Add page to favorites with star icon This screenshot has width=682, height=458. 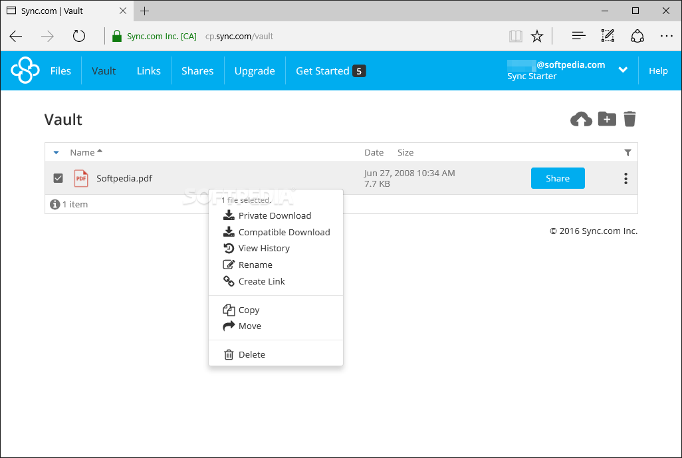click(537, 36)
